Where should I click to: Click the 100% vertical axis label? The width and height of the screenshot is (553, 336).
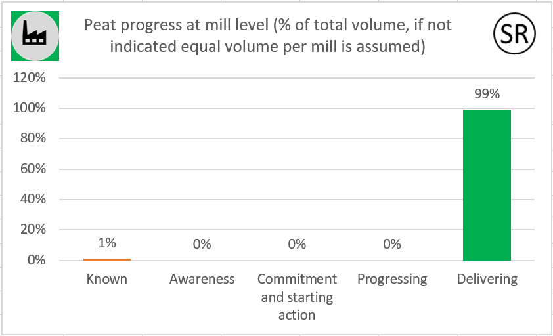30,108
